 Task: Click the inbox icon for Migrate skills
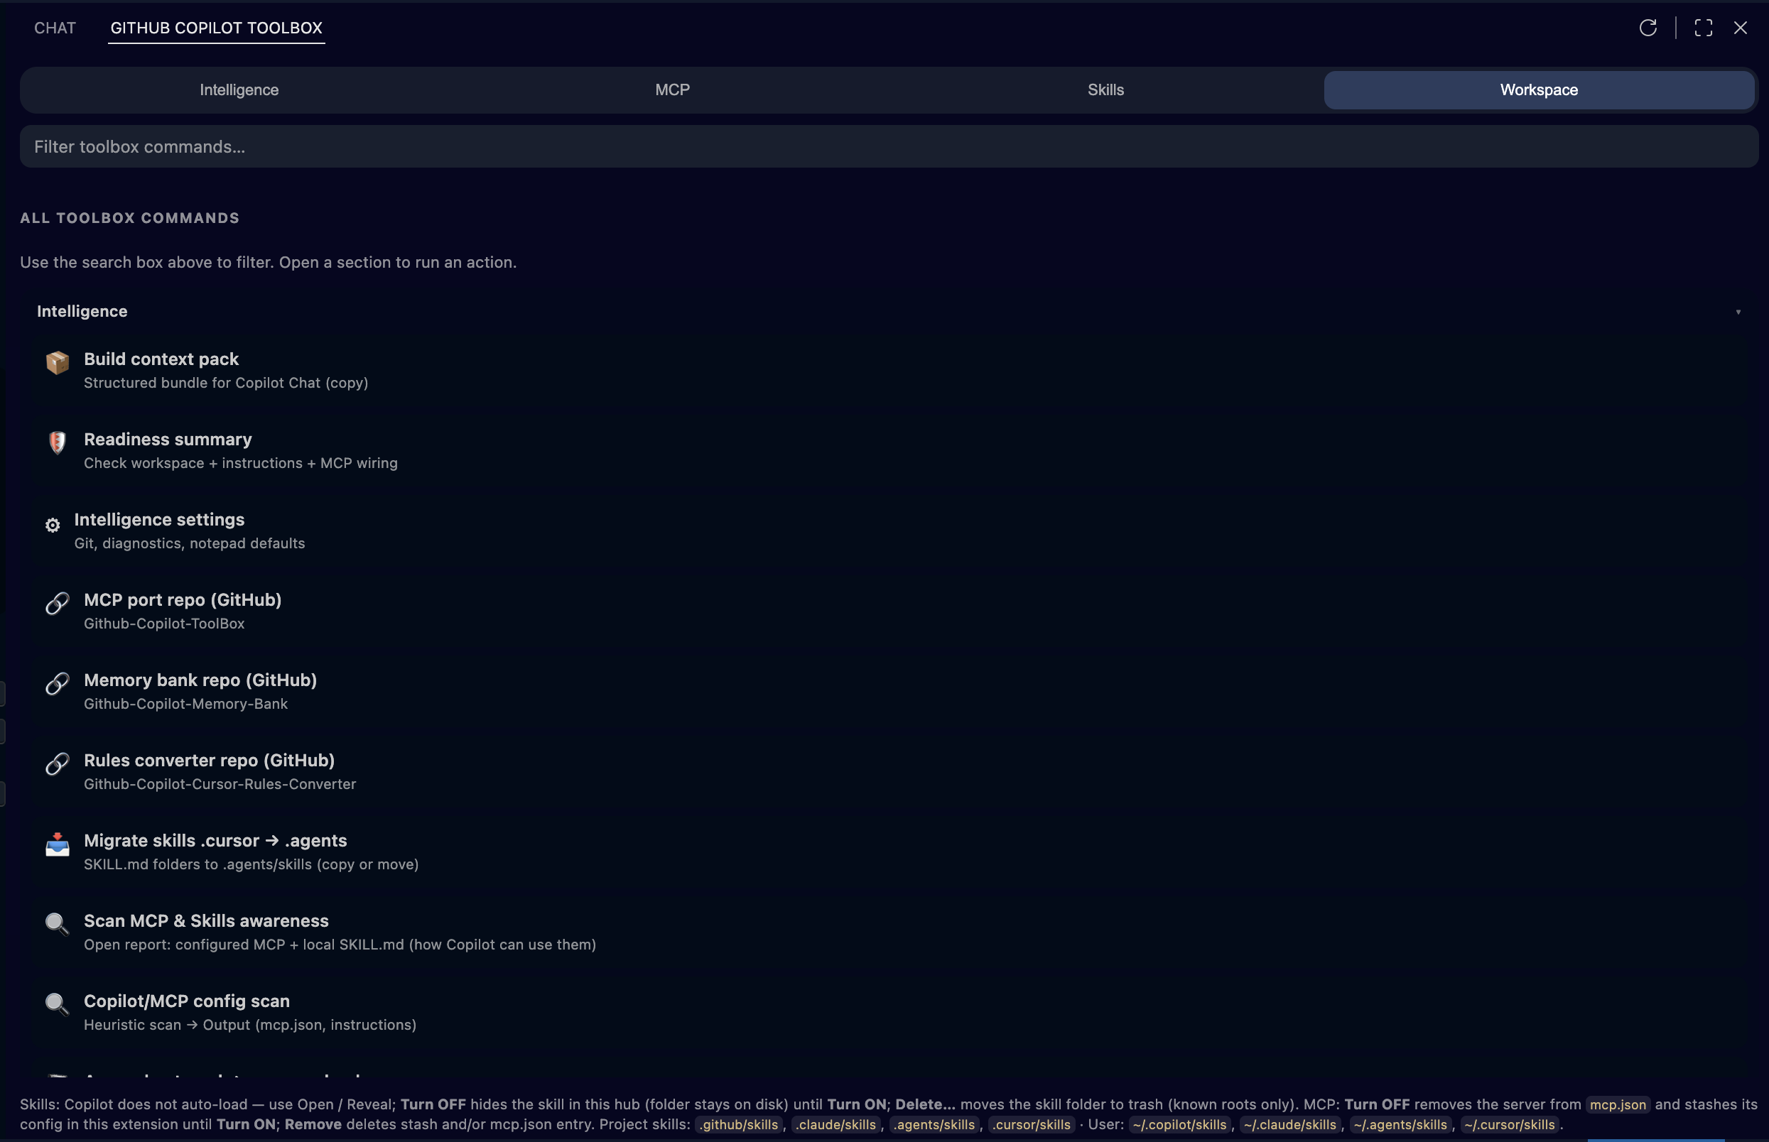click(x=57, y=844)
